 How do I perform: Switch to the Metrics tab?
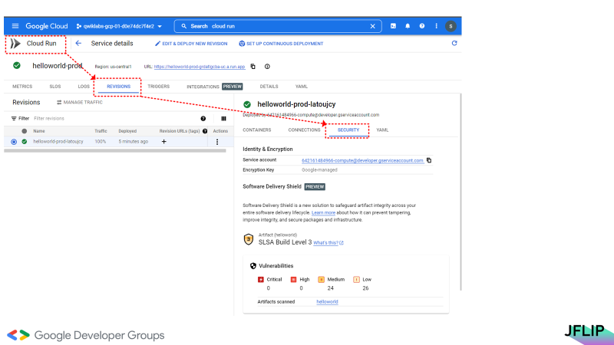(x=22, y=87)
